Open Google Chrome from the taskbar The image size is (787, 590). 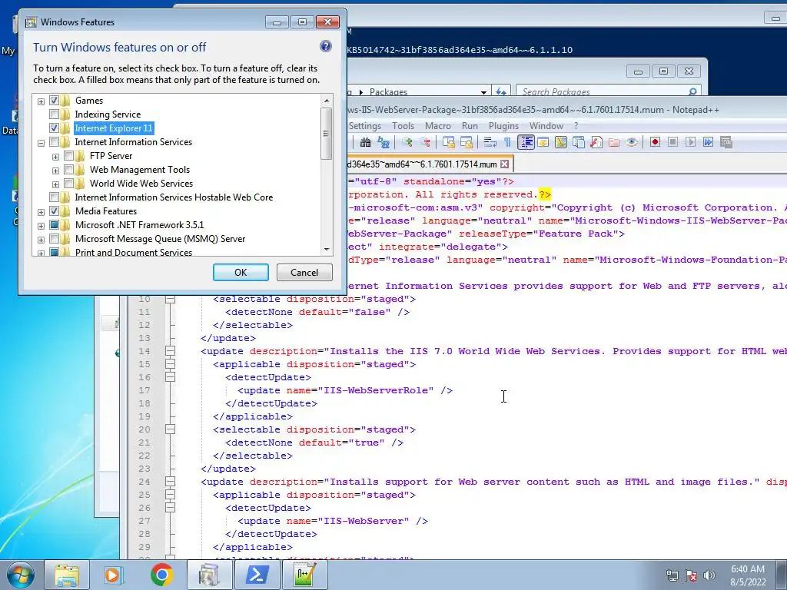161,575
